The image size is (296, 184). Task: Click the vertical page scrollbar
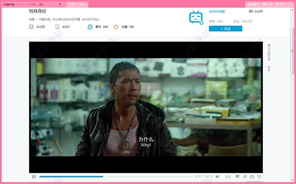click(x=292, y=51)
